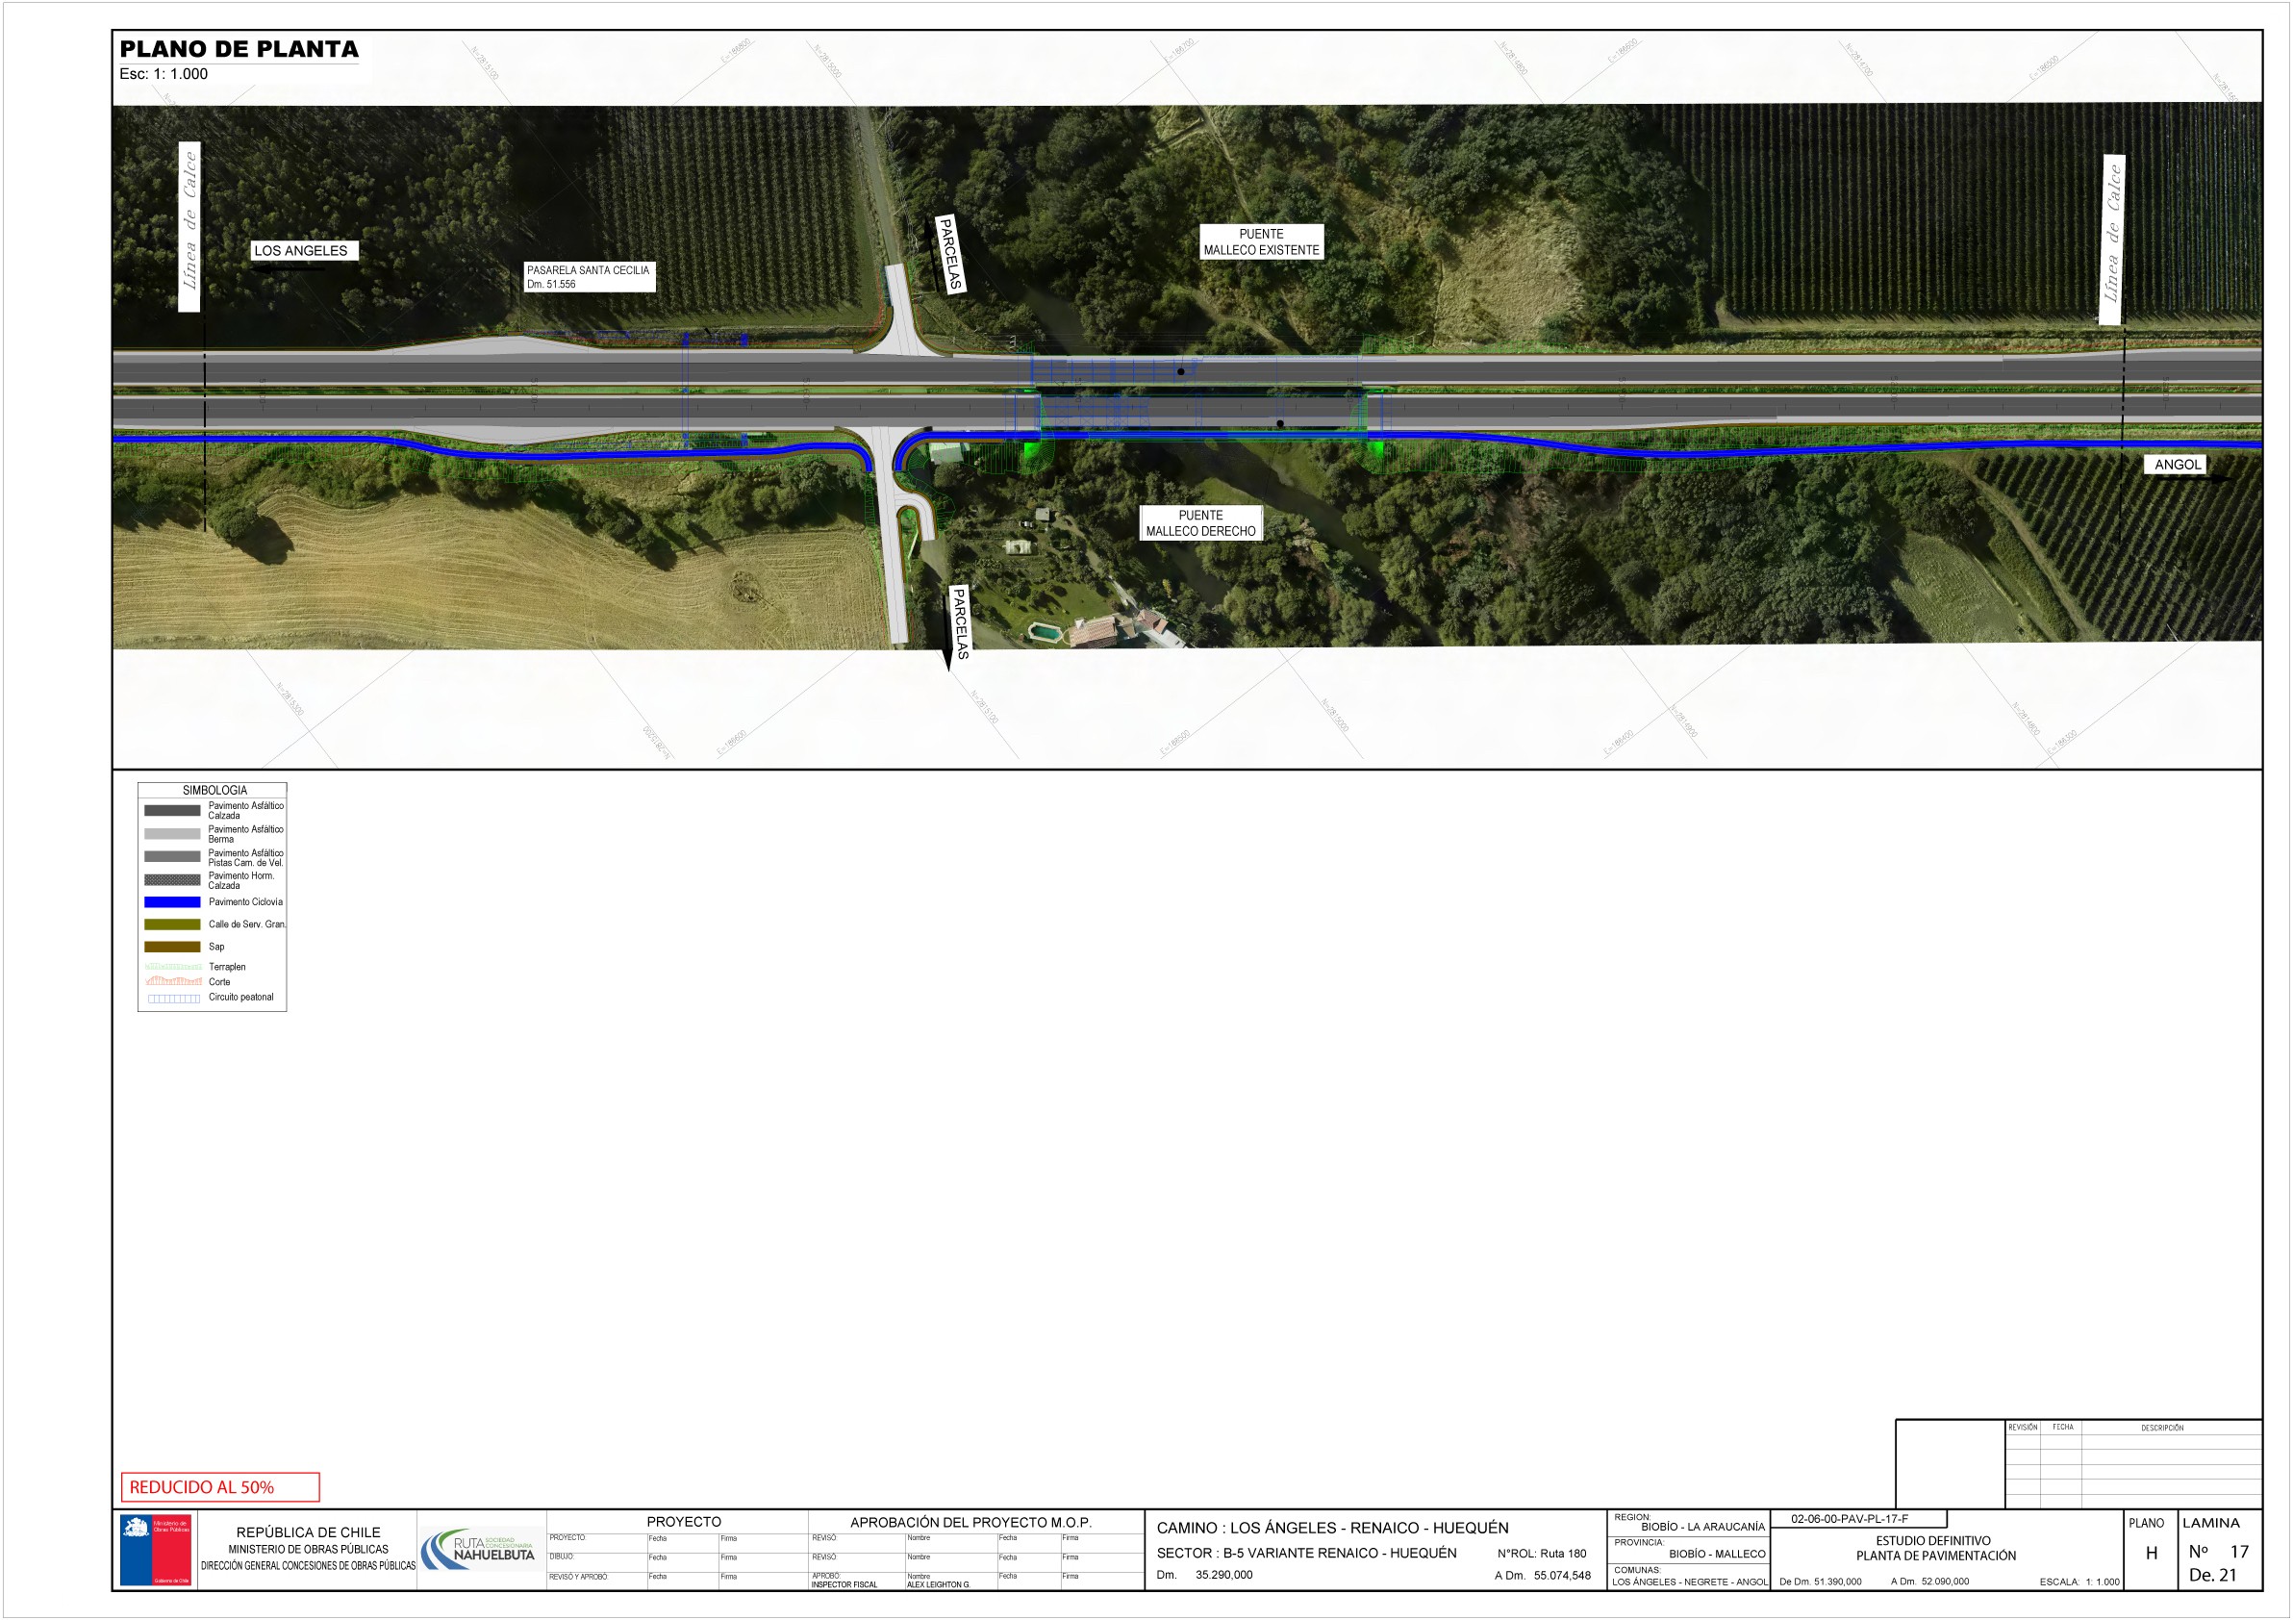Click the 'A Dm. 55.074,548' value
2293x1620 pixels.
pyautogui.click(x=1542, y=1576)
